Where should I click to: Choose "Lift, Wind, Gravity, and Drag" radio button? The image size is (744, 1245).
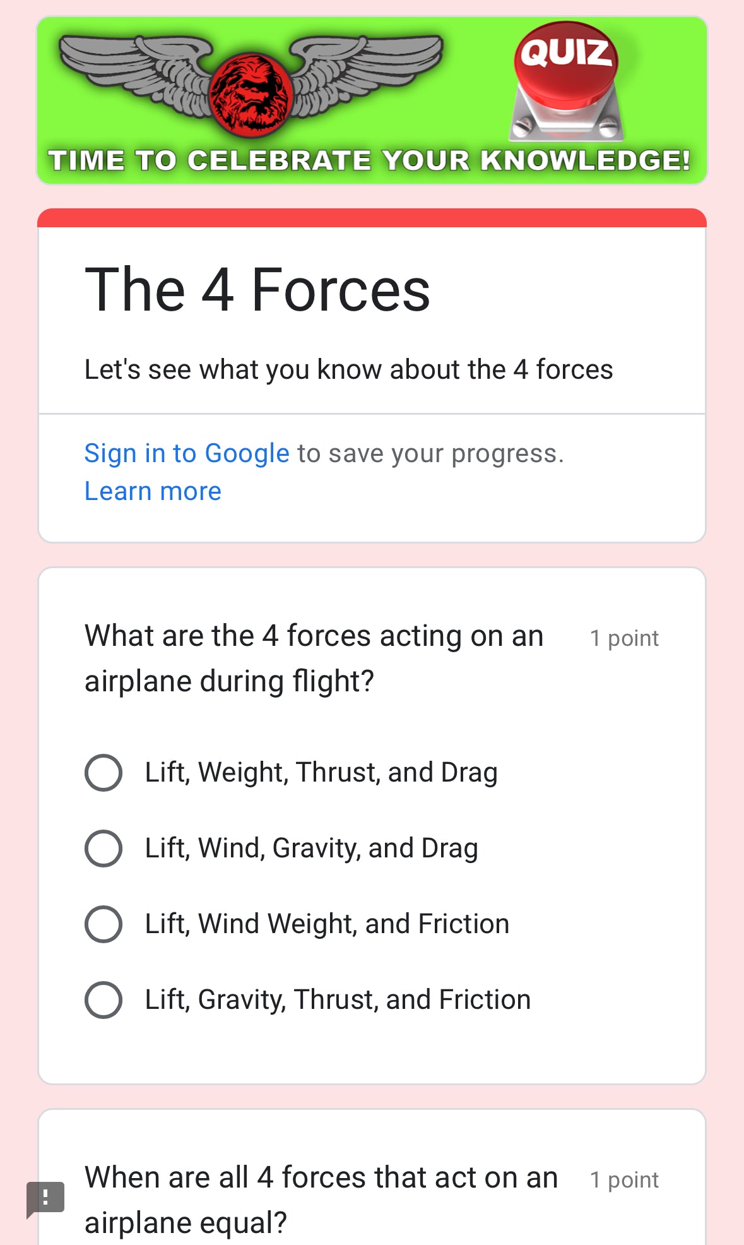pos(103,848)
